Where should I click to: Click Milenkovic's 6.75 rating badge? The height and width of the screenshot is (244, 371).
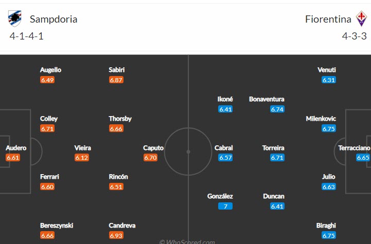pos(329,128)
